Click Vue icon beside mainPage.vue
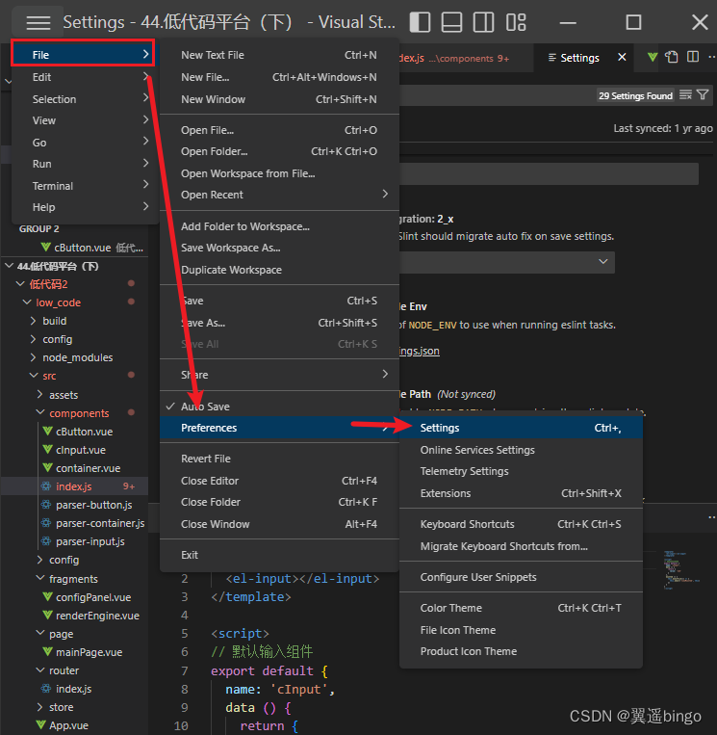 tap(47, 651)
